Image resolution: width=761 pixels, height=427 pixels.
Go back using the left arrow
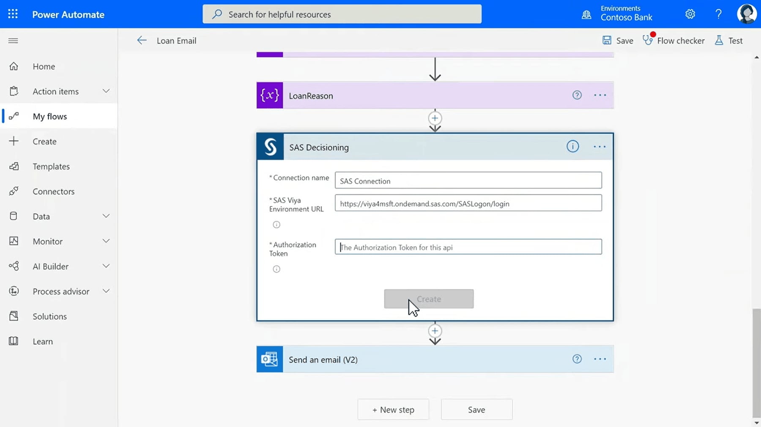coord(142,41)
